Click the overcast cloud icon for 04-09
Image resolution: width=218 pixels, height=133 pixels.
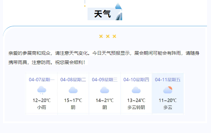pyautogui.click(x=105, y=90)
